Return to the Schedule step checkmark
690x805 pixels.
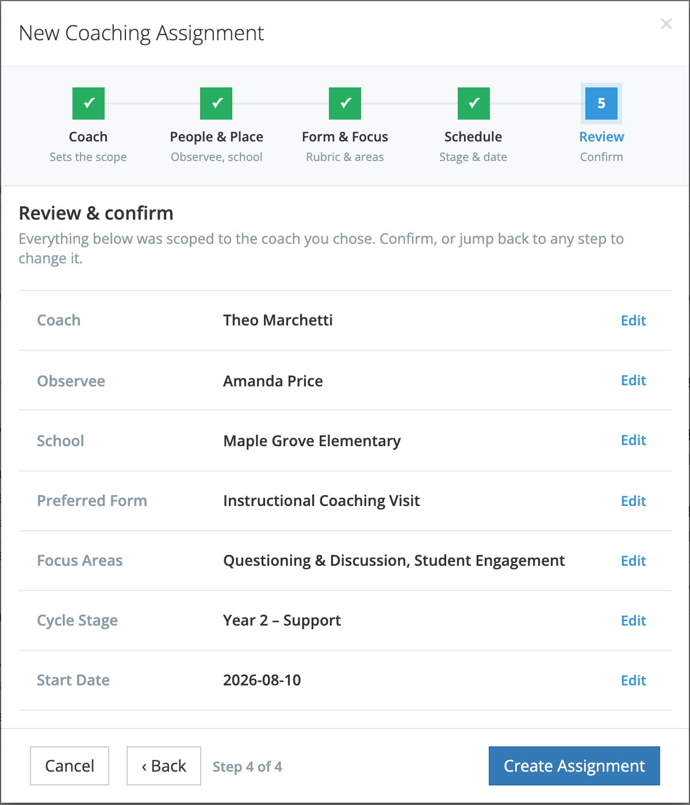tap(474, 103)
